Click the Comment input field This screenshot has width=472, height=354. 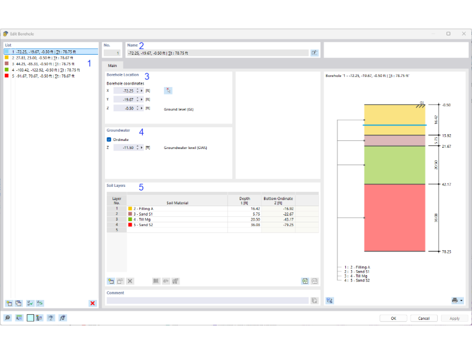coord(207,301)
